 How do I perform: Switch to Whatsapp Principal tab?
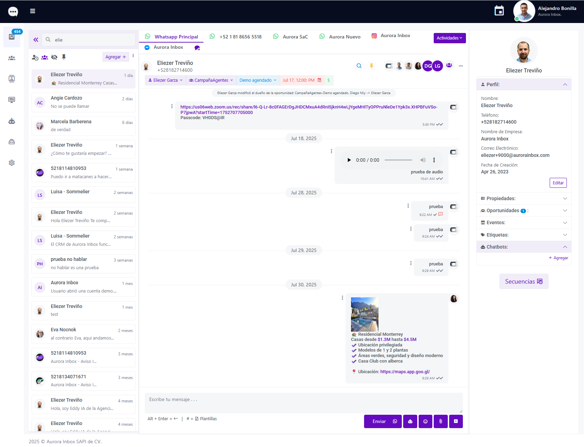click(x=172, y=37)
